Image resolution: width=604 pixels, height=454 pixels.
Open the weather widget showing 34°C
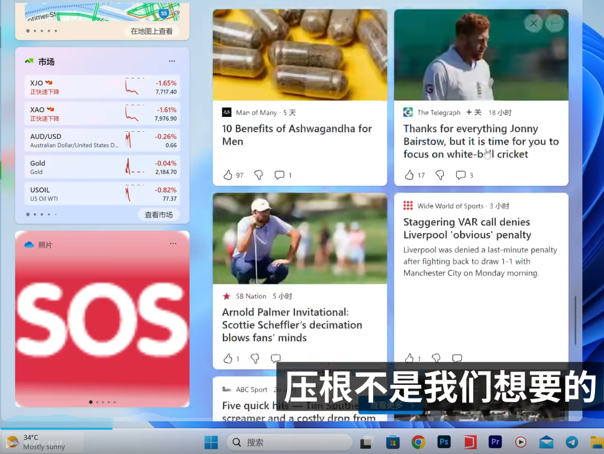pyautogui.click(x=42, y=442)
